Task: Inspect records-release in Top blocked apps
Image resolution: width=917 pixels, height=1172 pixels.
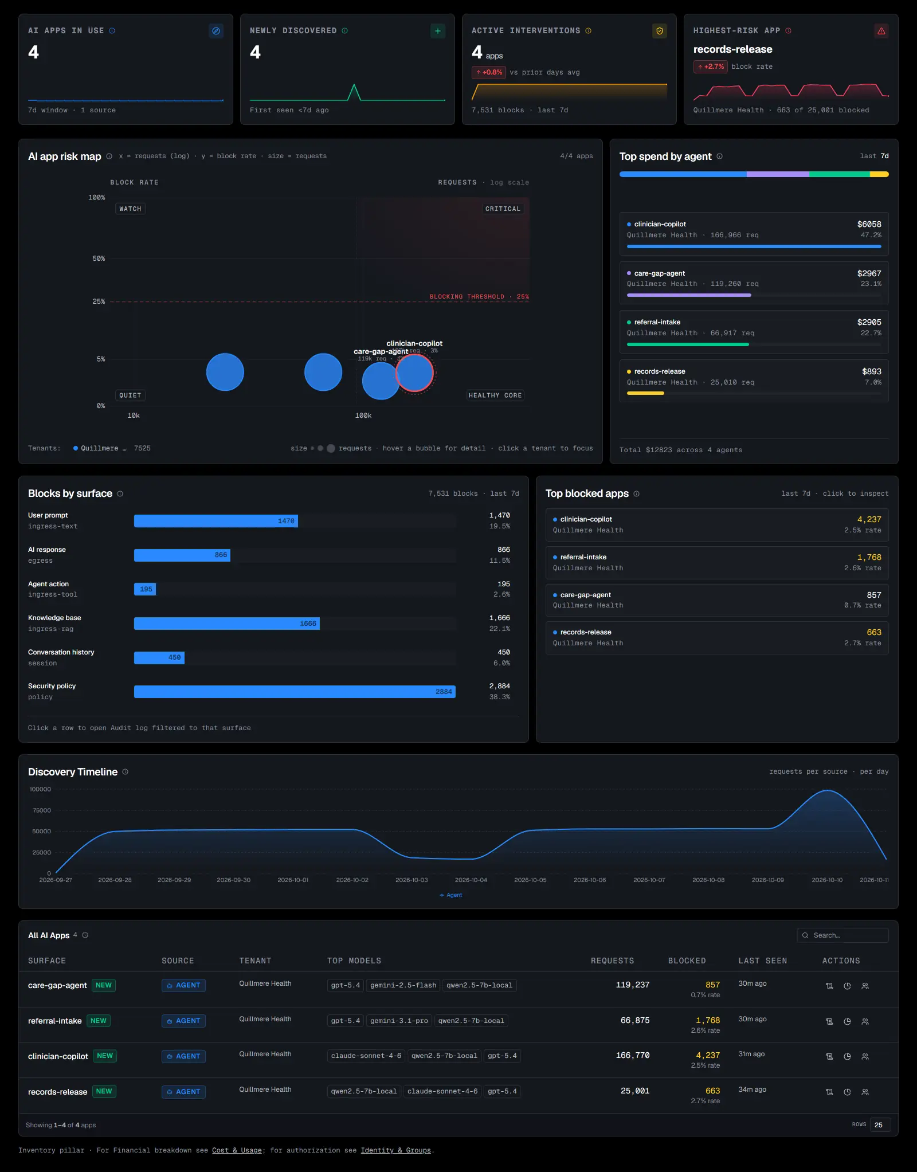Action: click(x=717, y=638)
